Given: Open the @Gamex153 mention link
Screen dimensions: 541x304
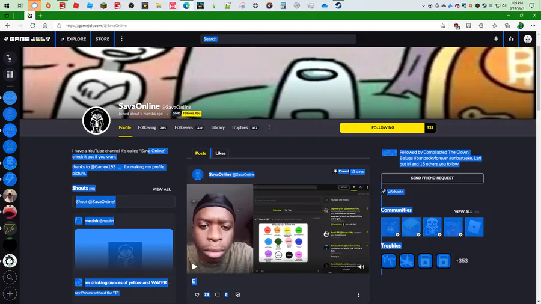Looking at the screenshot, I should (x=103, y=167).
